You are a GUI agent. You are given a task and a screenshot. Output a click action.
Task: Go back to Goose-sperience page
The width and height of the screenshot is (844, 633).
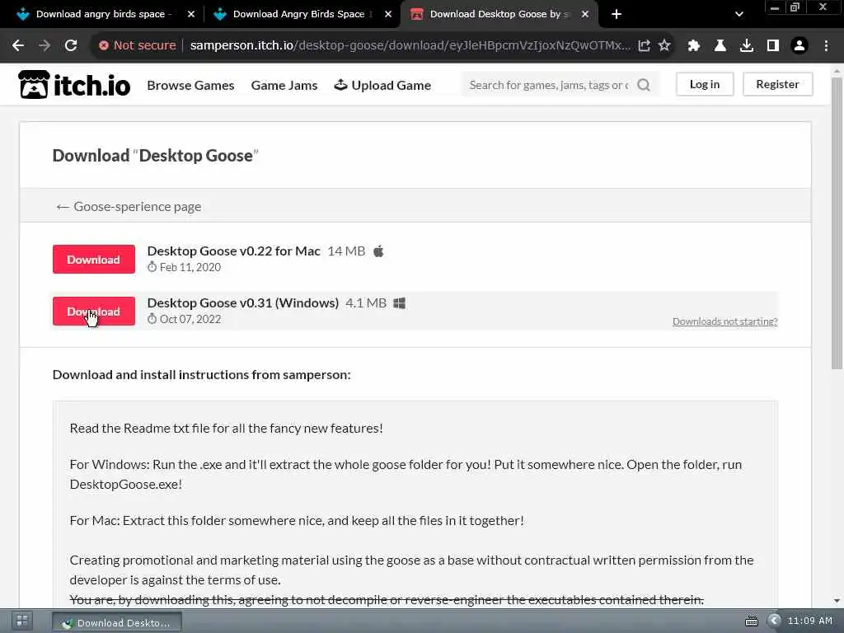pyautogui.click(x=129, y=207)
